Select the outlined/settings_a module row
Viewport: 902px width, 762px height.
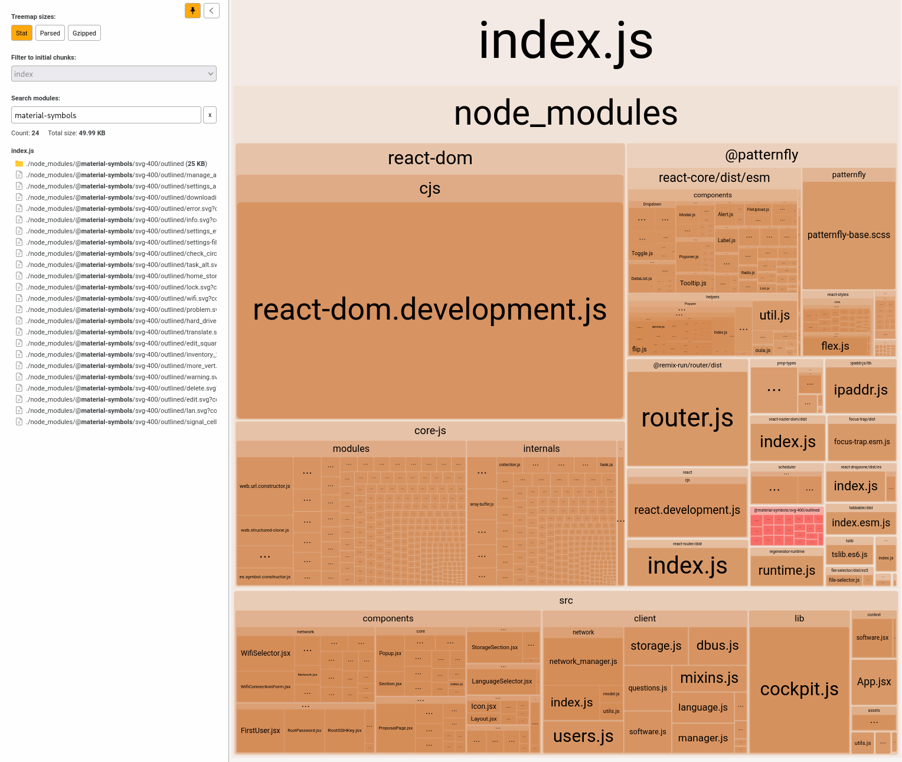pyautogui.click(x=116, y=186)
